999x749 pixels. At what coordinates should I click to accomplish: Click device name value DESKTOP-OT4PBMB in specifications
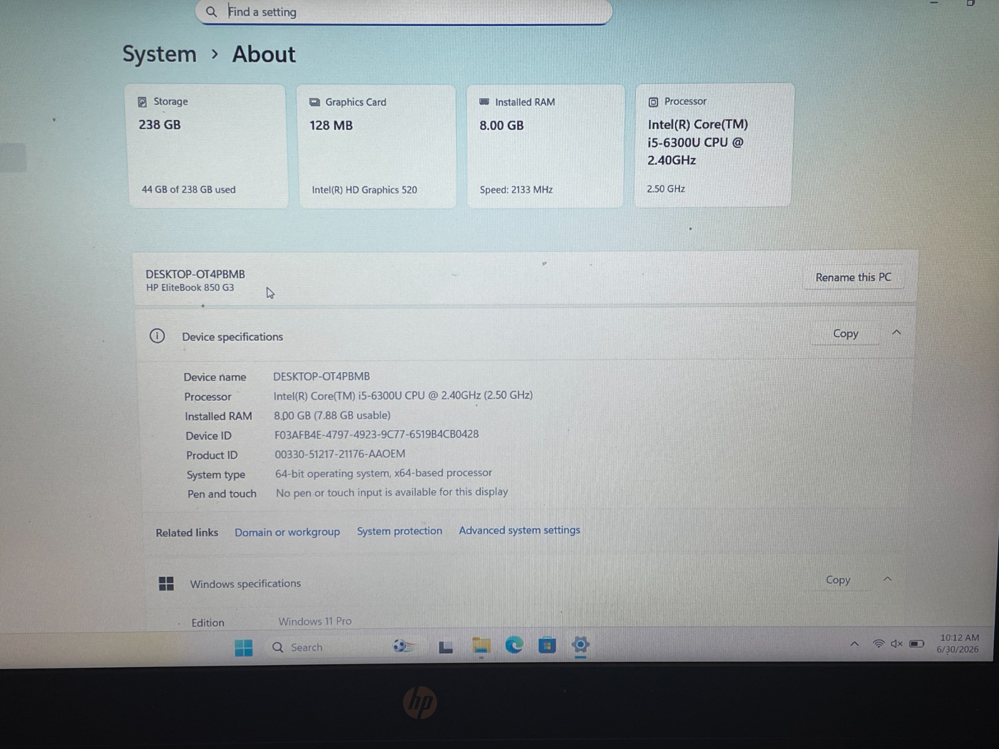click(x=322, y=376)
